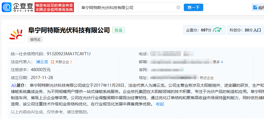Screen dimensions: 264x119
Task: Click the 附近企业 nearby companies button
Action: [x=207, y=78]
